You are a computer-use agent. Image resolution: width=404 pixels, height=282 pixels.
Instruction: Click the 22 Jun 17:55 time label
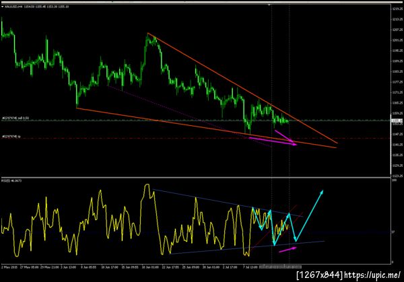[170, 267]
